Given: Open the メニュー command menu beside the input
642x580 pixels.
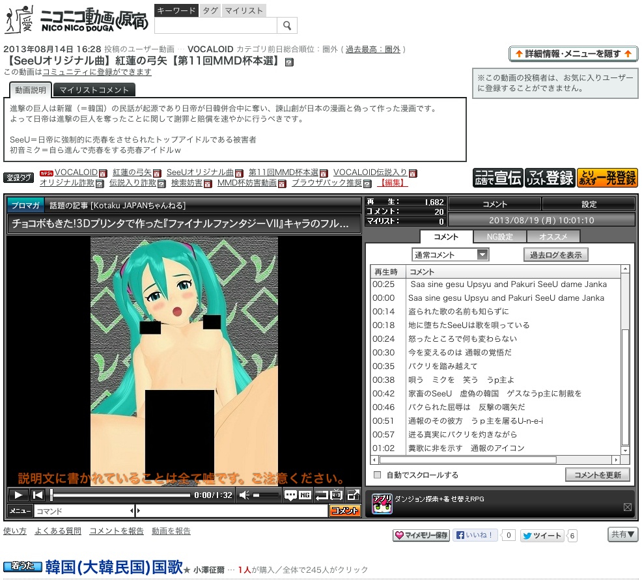Looking at the screenshot, I should (x=20, y=511).
